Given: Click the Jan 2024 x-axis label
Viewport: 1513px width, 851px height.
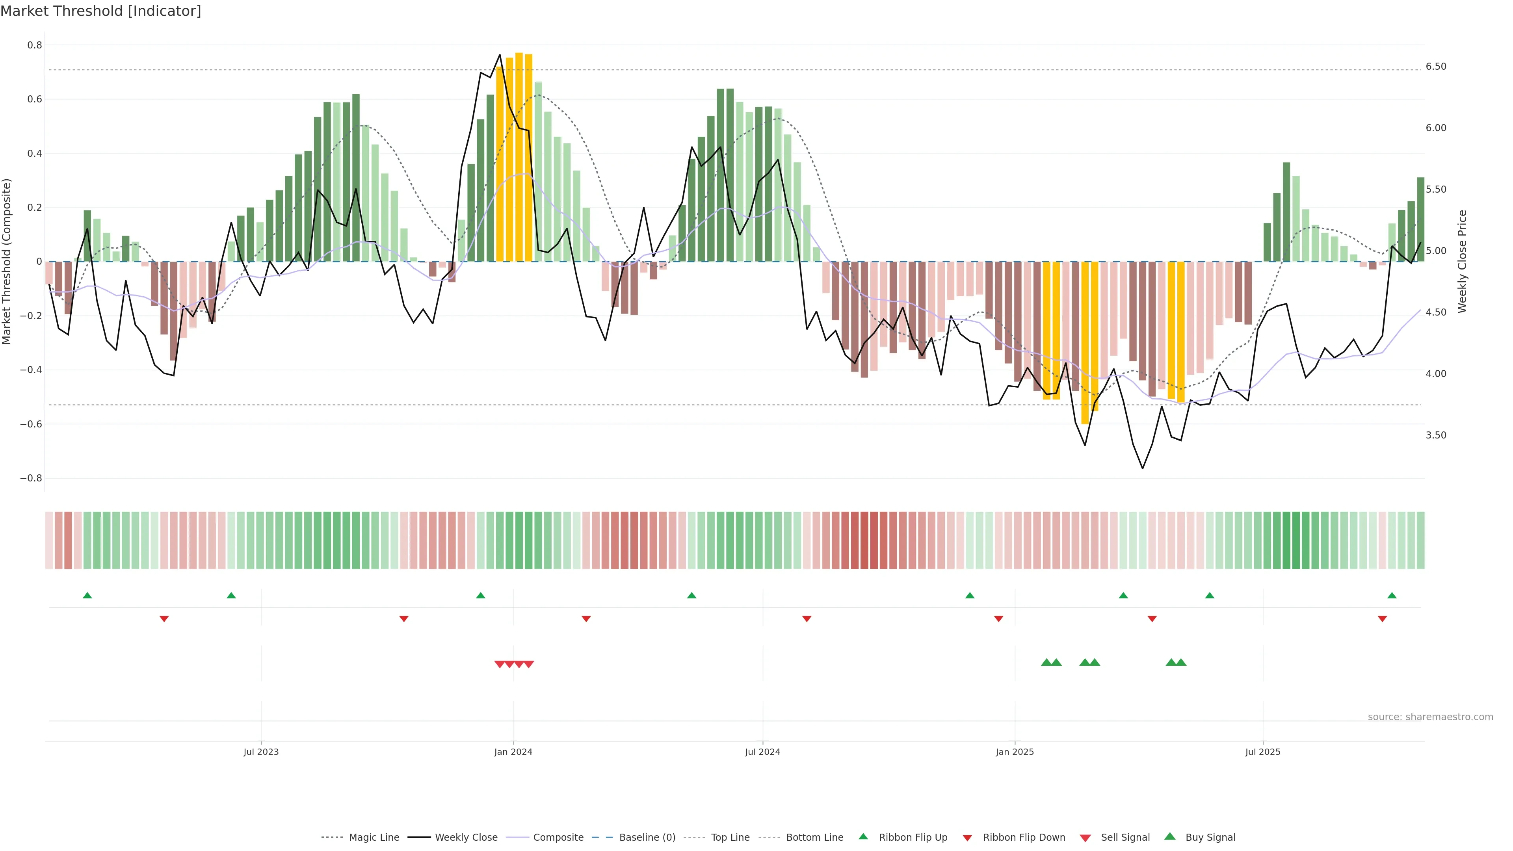Looking at the screenshot, I should tap(513, 752).
